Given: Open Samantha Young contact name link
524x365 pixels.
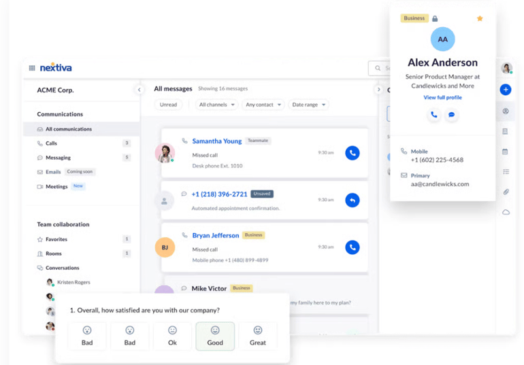Looking at the screenshot, I should (x=217, y=141).
